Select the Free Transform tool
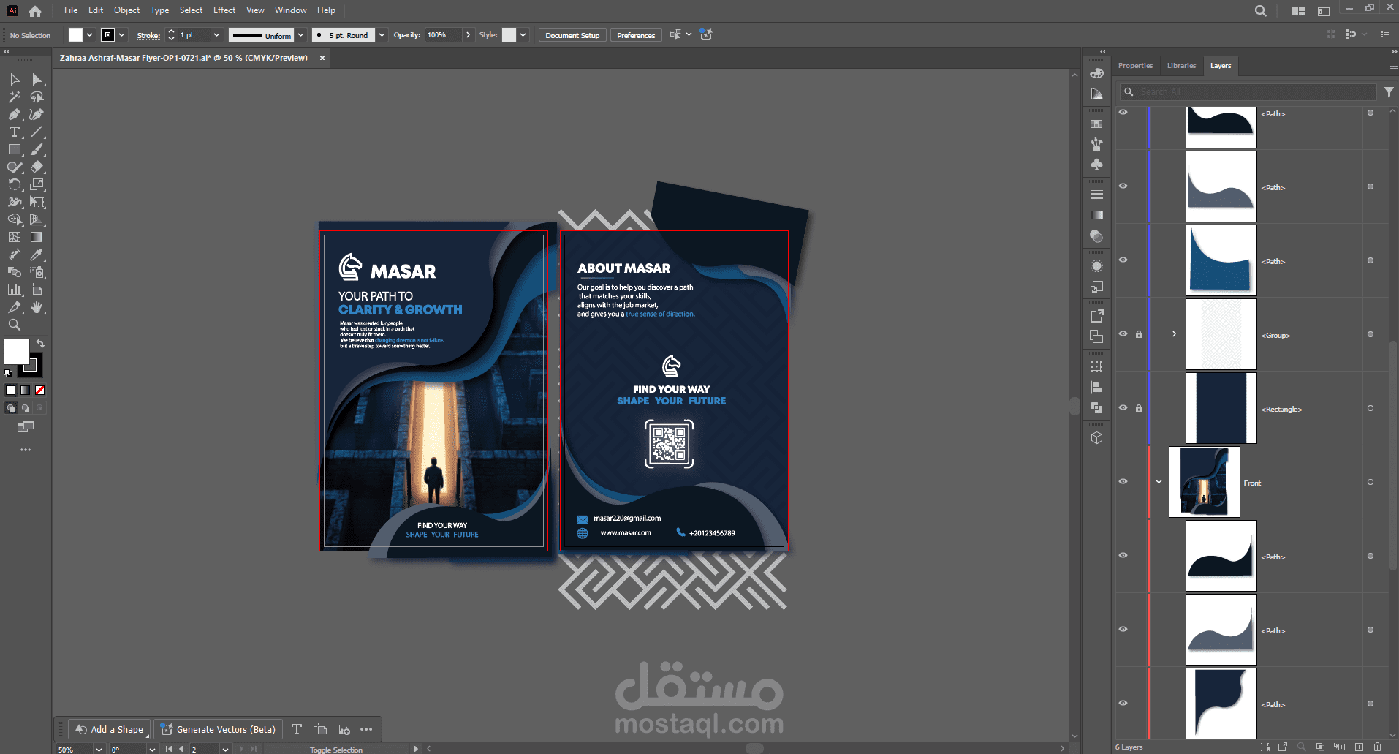This screenshot has height=754, width=1399. [37, 202]
